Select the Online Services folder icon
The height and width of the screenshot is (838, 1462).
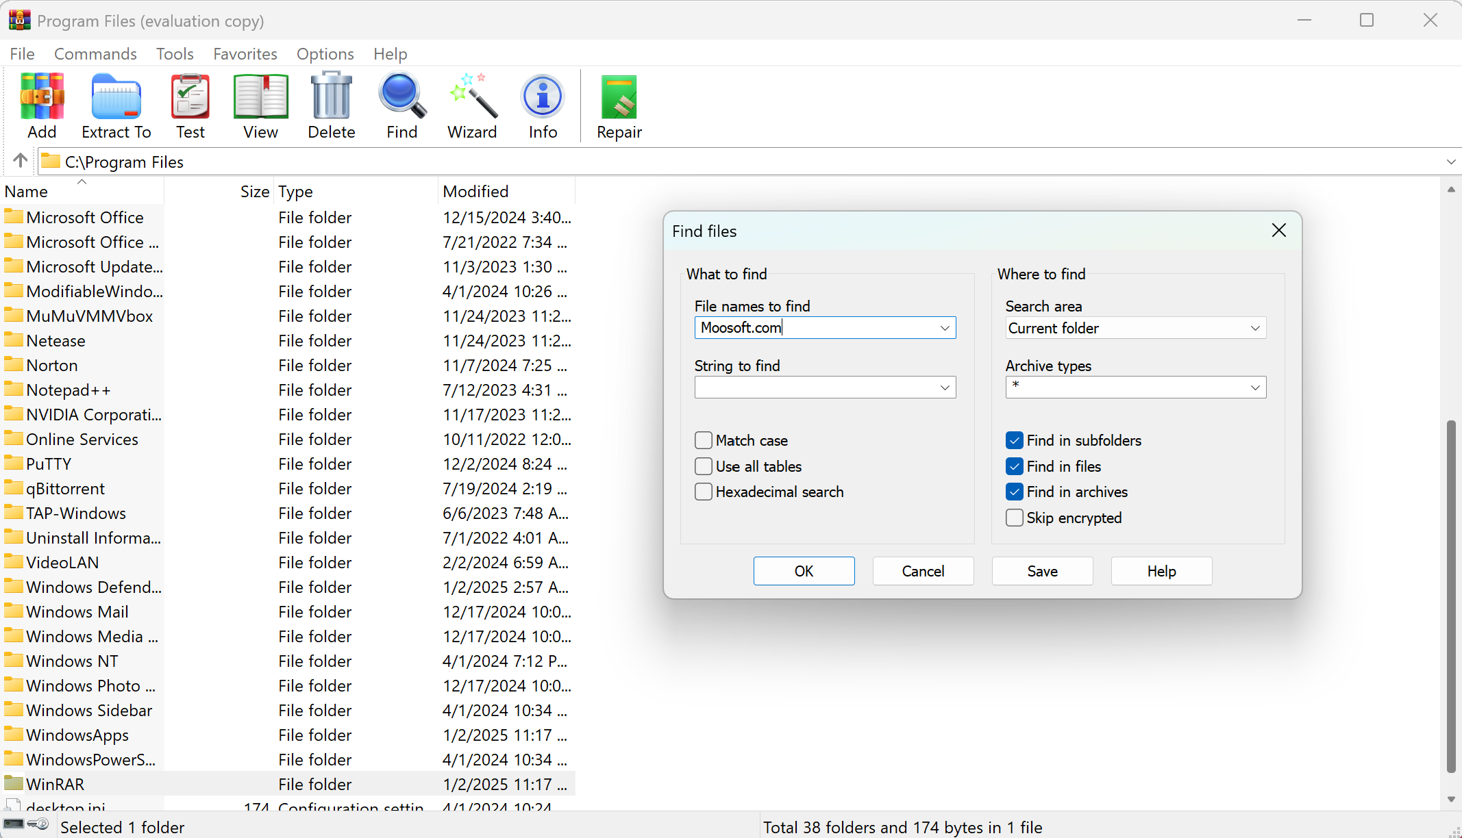(x=14, y=438)
